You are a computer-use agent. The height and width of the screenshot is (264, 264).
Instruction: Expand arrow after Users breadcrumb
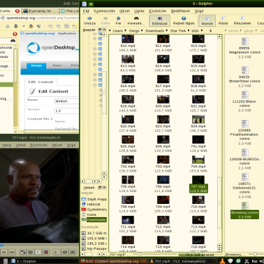point(125,30)
